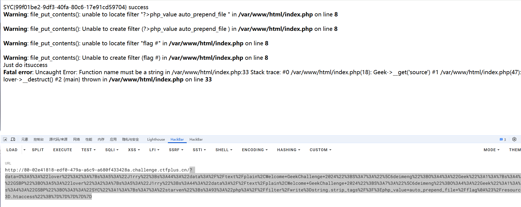This screenshot has width=521, height=207.
Task: Expand the arrow next to LOAD
Action: click(24, 150)
